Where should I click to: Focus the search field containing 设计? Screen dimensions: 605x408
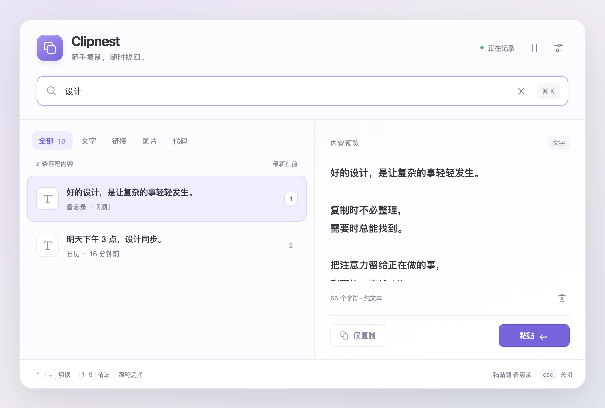pos(302,91)
